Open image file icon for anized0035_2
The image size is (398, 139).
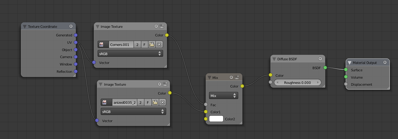pyautogui.click(x=155, y=102)
